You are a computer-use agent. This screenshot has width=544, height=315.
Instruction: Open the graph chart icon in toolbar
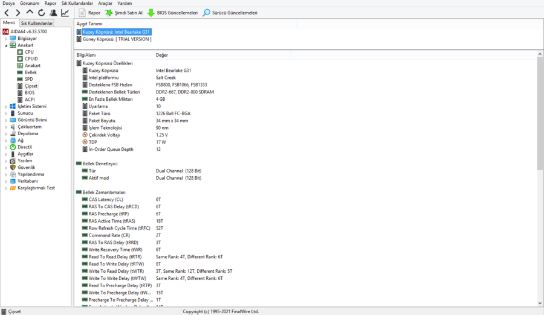tap(65, 13)
